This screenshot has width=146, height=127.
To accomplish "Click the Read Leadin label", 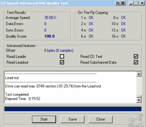I will point(16,57).
